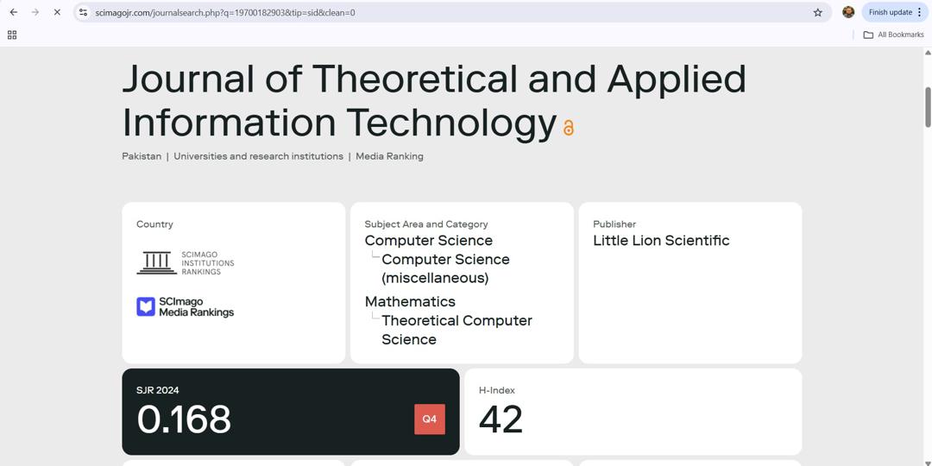Click the orange open access icon
932x466 pixels.
569,128
